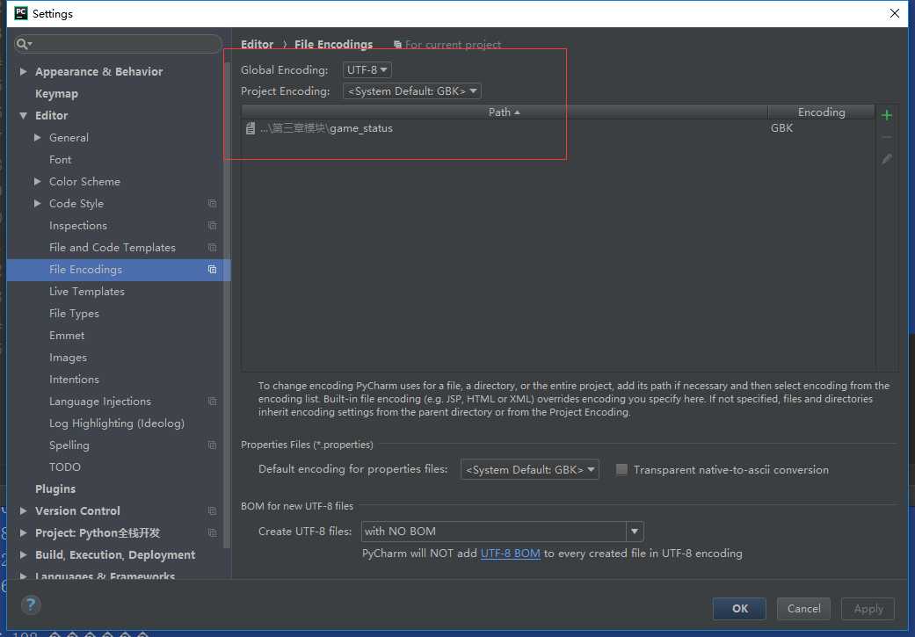
Task: Click GBK encoding cell for game_status
Action: (x=781, y=128)
